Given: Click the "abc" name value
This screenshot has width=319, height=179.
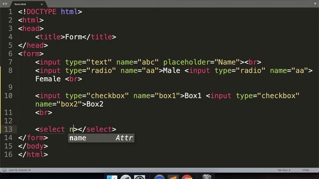Looking at the screenshot, I should pyautogui.click(x=148, y=62).
